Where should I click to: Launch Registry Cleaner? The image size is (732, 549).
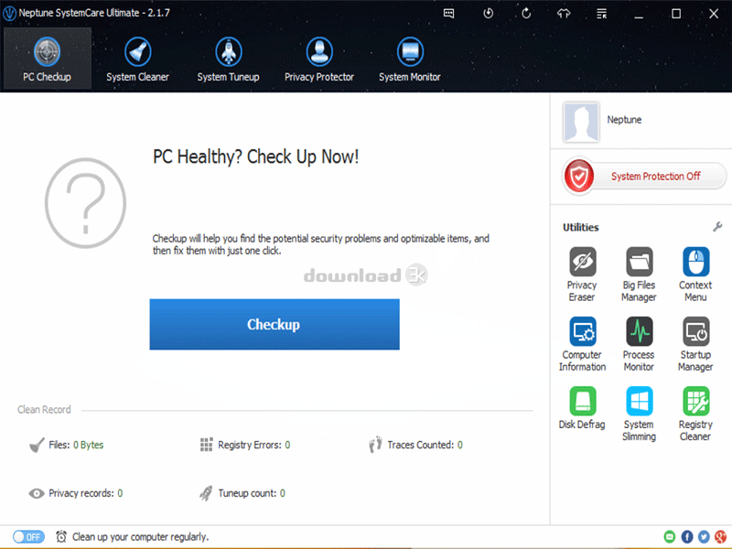point(695,414)
